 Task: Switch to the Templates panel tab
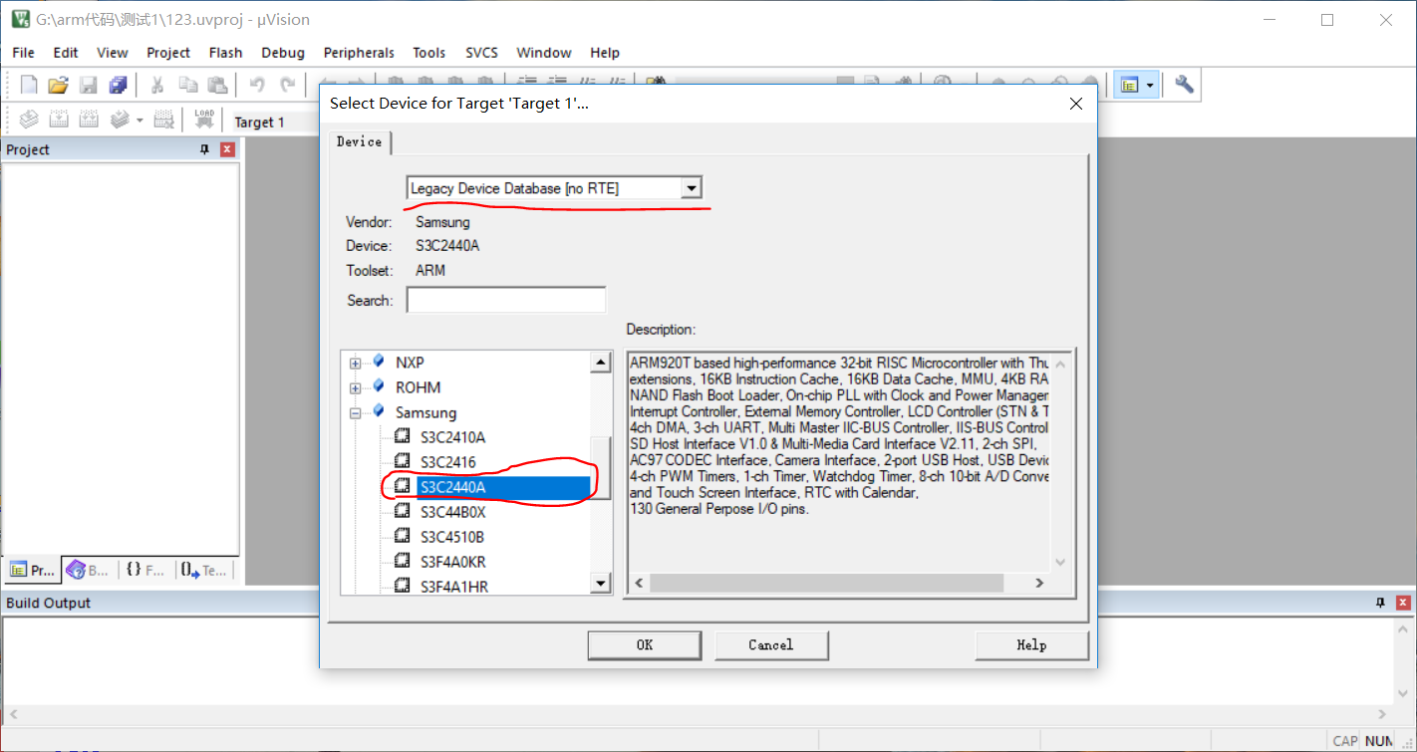[204, 570]
